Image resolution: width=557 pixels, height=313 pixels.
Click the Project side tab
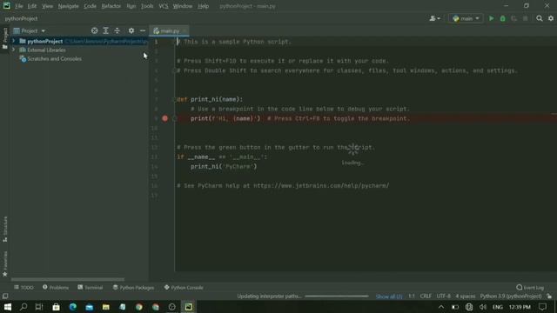pos(5,38)
